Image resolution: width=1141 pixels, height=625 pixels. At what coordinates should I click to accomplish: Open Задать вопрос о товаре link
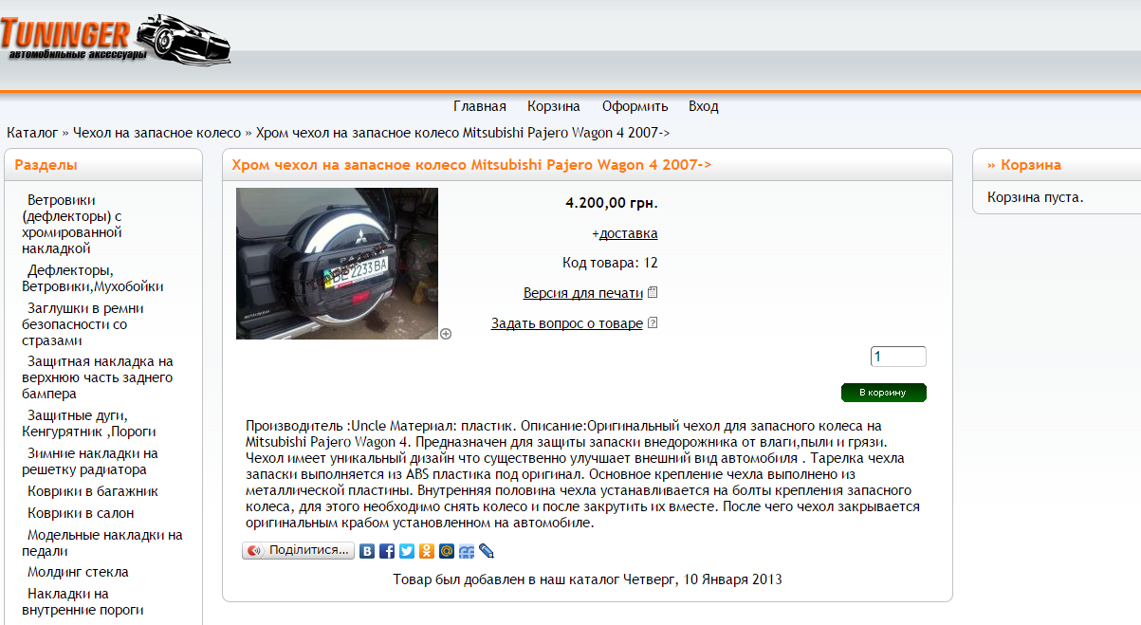567,323
